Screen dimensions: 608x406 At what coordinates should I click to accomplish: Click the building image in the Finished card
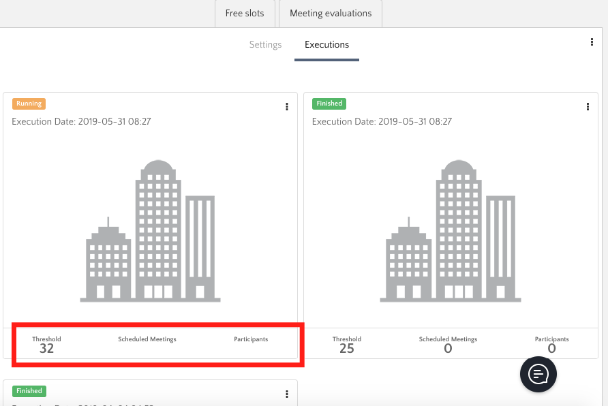[451, 232]
